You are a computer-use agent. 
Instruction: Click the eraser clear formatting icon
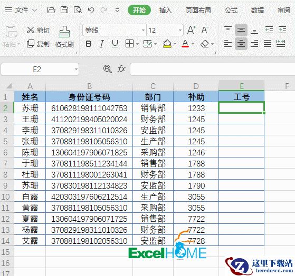click(x=205, y=44)
